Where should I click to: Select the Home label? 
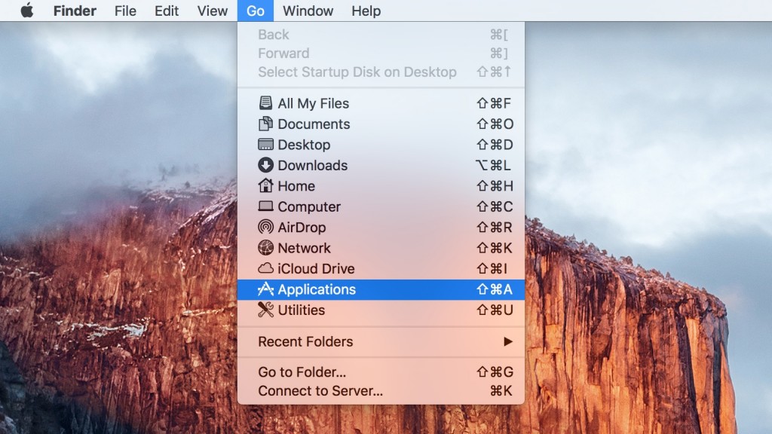click(296, 186)
